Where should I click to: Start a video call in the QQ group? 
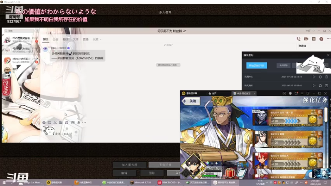(x=306, y=39)
